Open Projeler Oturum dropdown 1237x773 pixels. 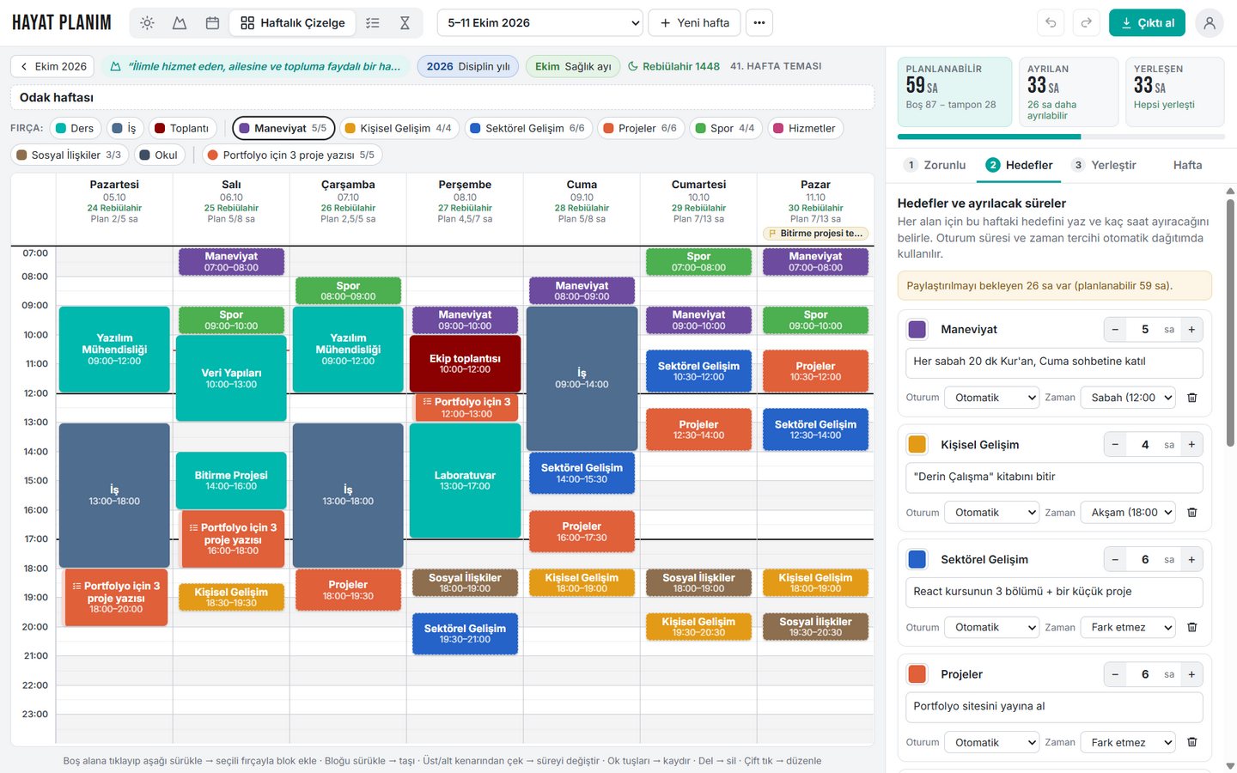coord(992,743)
